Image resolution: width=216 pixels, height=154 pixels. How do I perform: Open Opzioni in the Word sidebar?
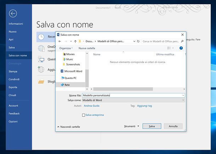(13, 121)
